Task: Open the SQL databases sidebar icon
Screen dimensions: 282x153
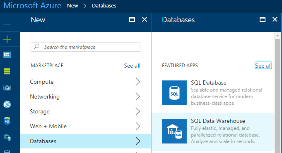Action: (x=7, y=121)
